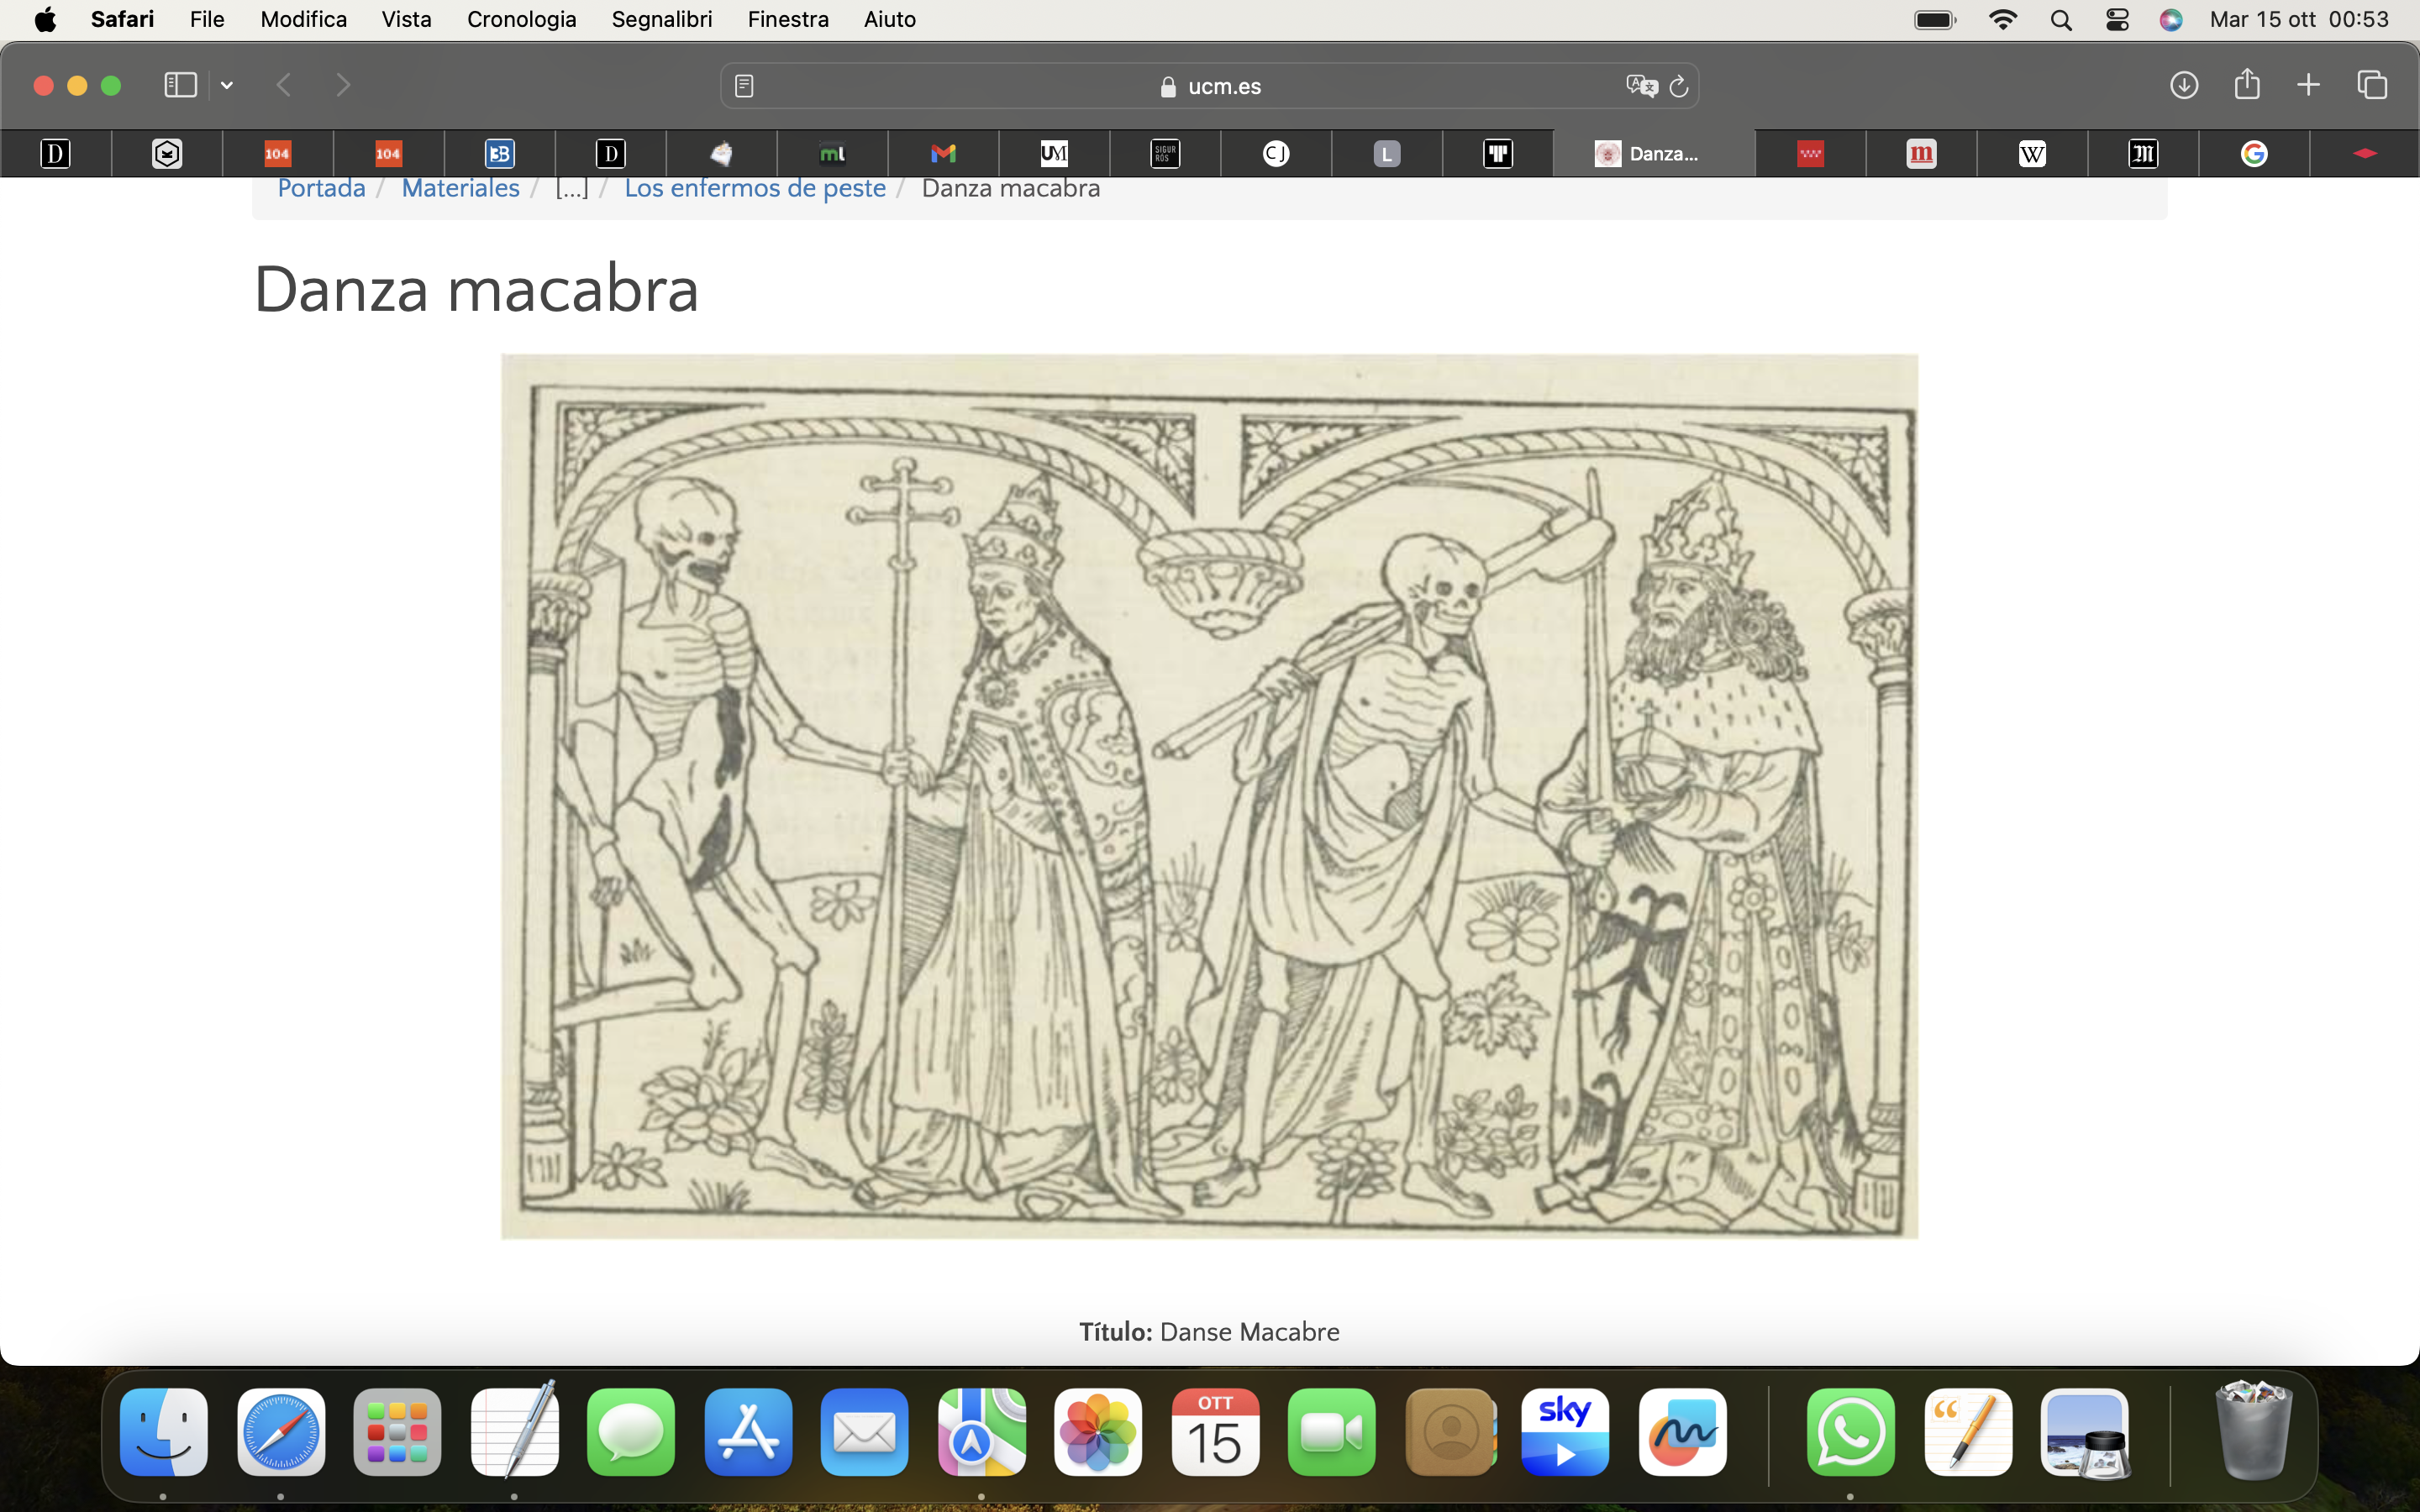Show the Safari sidebar
Screen dimensions: 2420x1512
coord(180,85)
